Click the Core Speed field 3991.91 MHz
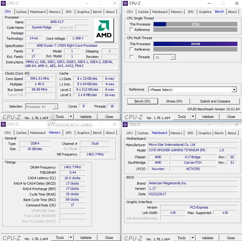This screenshot has height=241, width=242. point(39,79)
